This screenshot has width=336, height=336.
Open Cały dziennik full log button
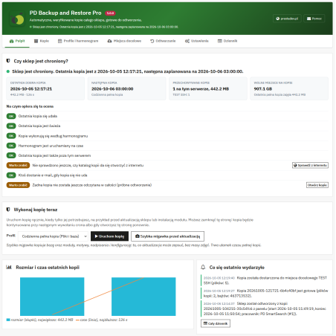(x=216, y=323)
